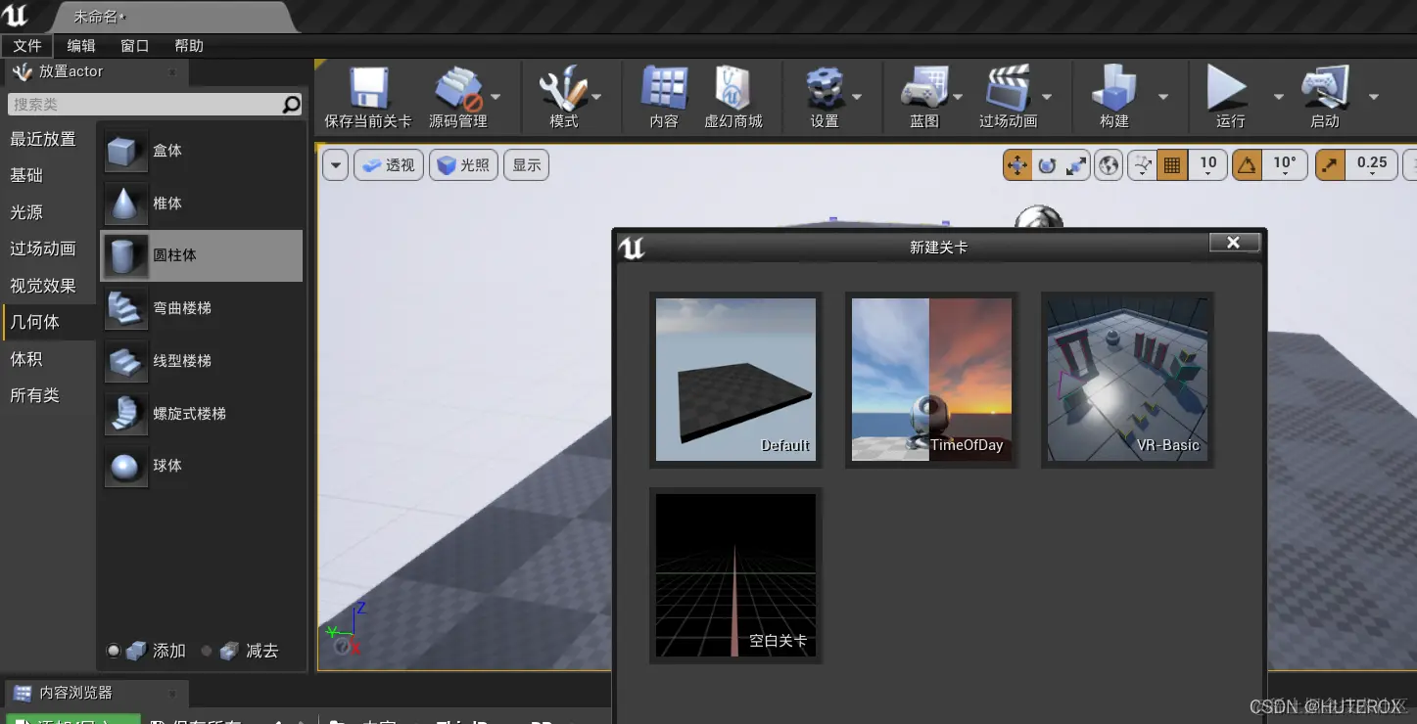Open the Perspective (透视) view dropdown
Image resolution: width=1417 pixels, height=724 pixels.
click(389, 165)
